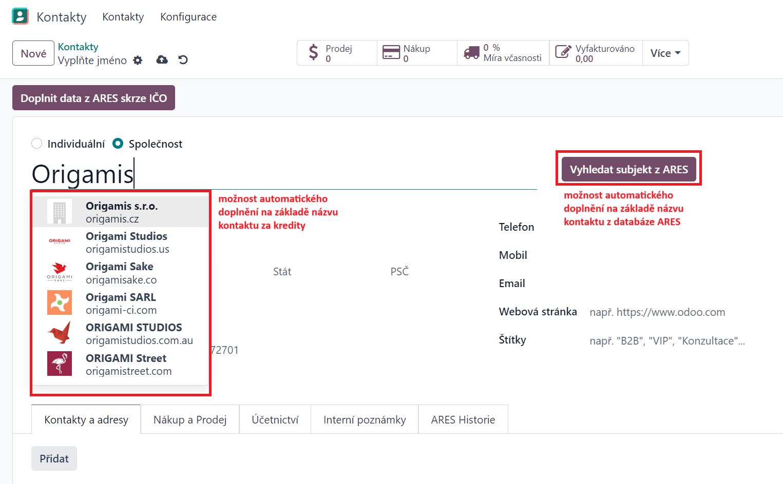Image resolution: width=783 pixels, height=484 pixels.
Task: Choose ORIGAMI STUDIOS origamistudios.com.au suggestion
Action: 121,333
